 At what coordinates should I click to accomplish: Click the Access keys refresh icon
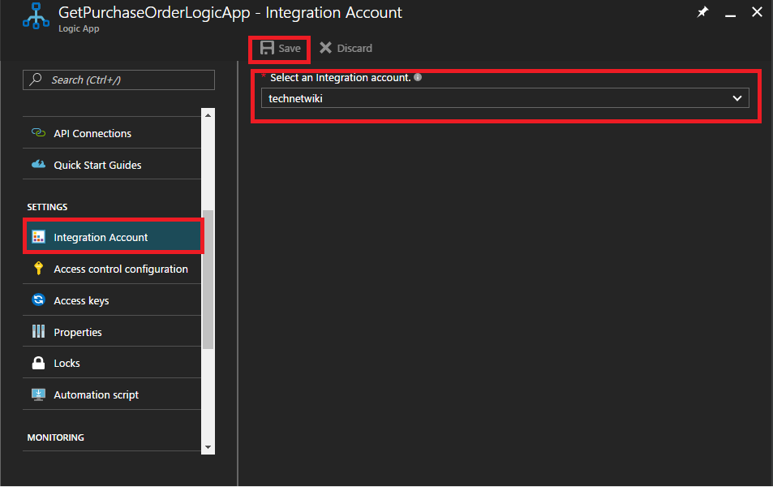pyautogui.click(x=38, y=300)
